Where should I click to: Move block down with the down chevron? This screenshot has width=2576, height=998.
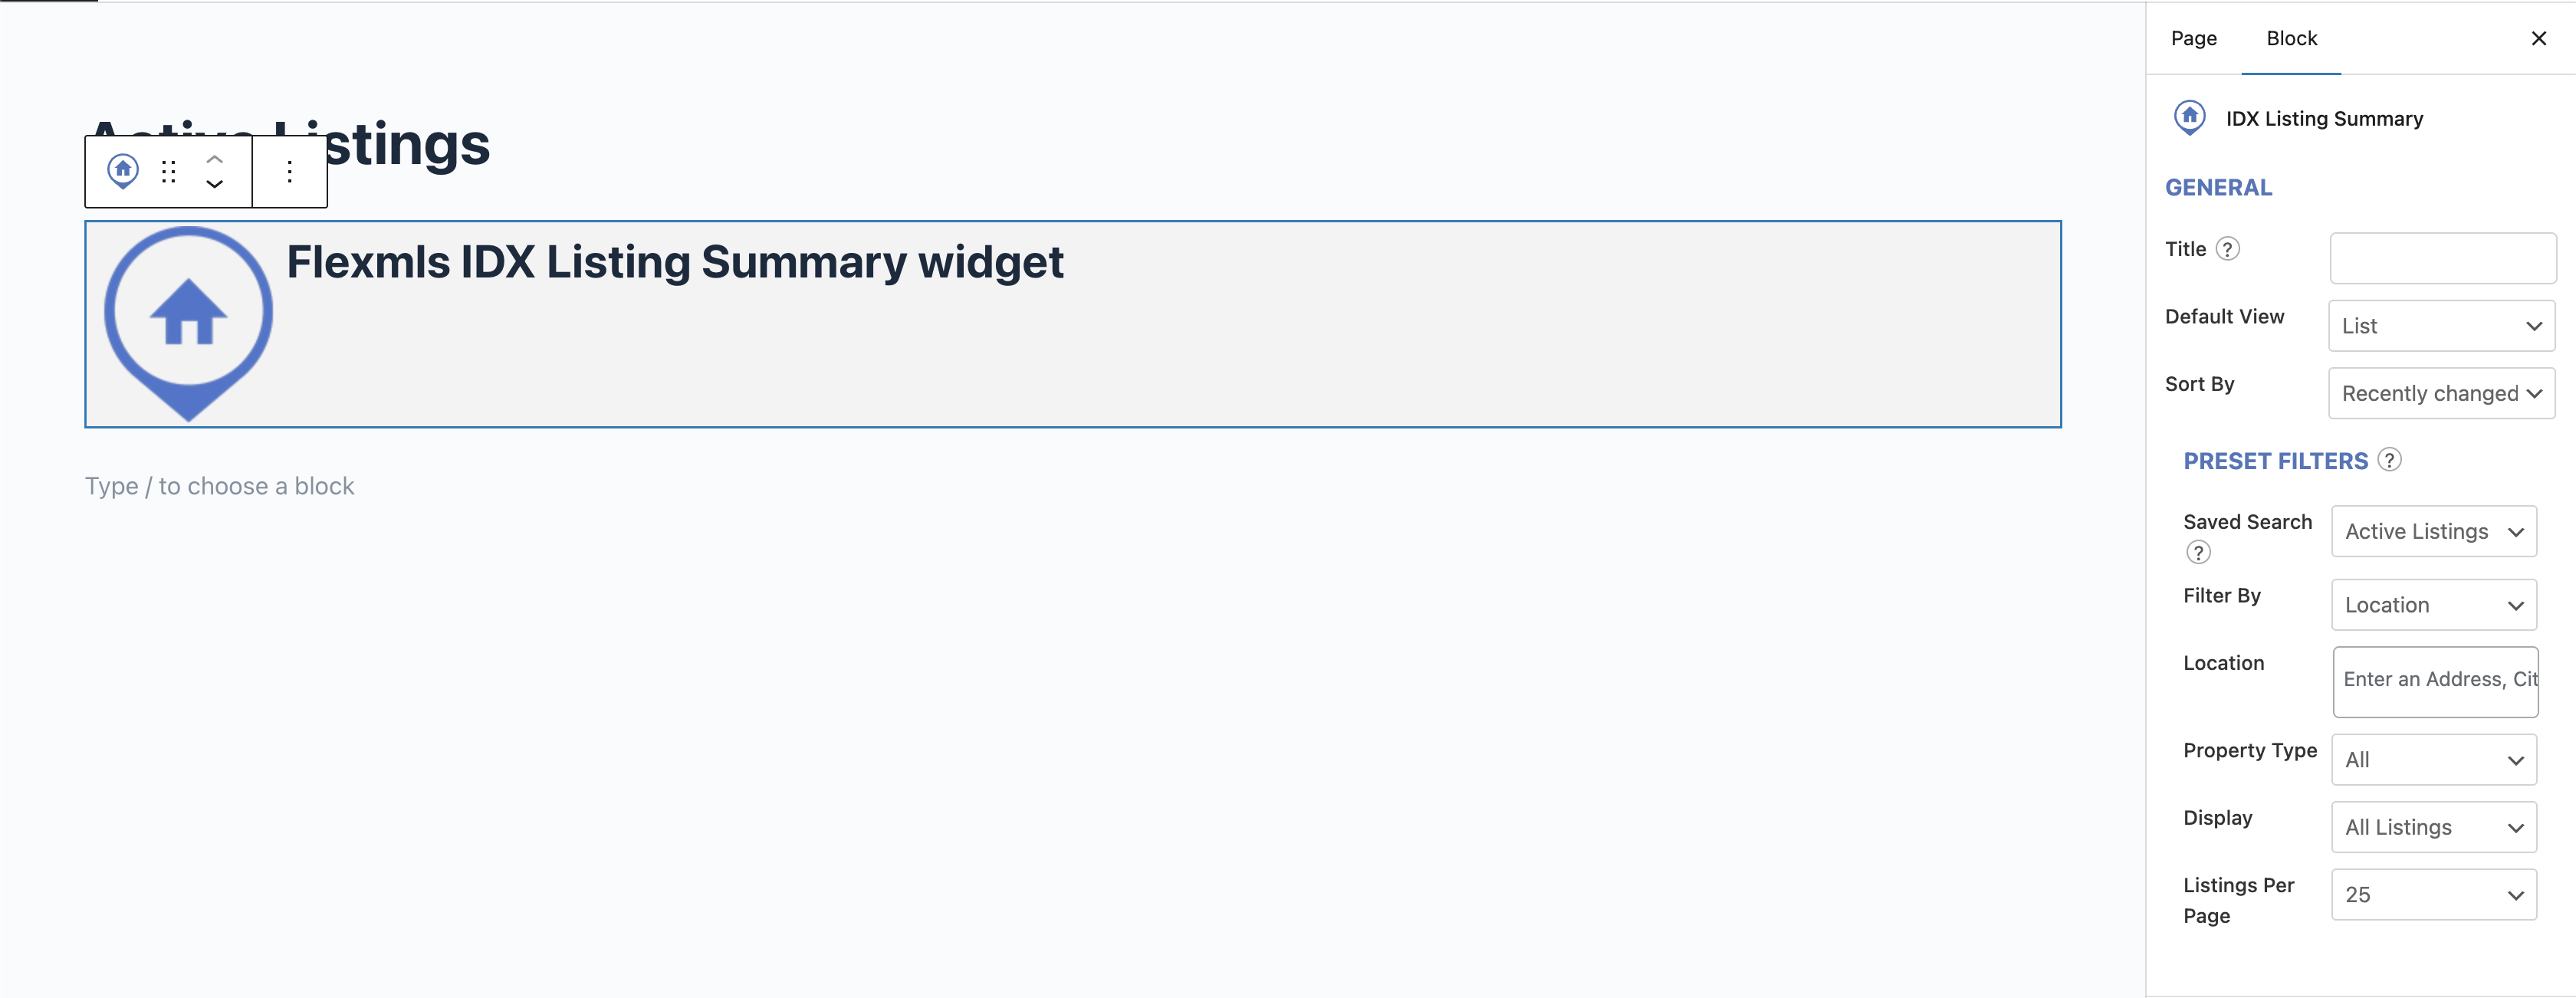tap(214, 184)
